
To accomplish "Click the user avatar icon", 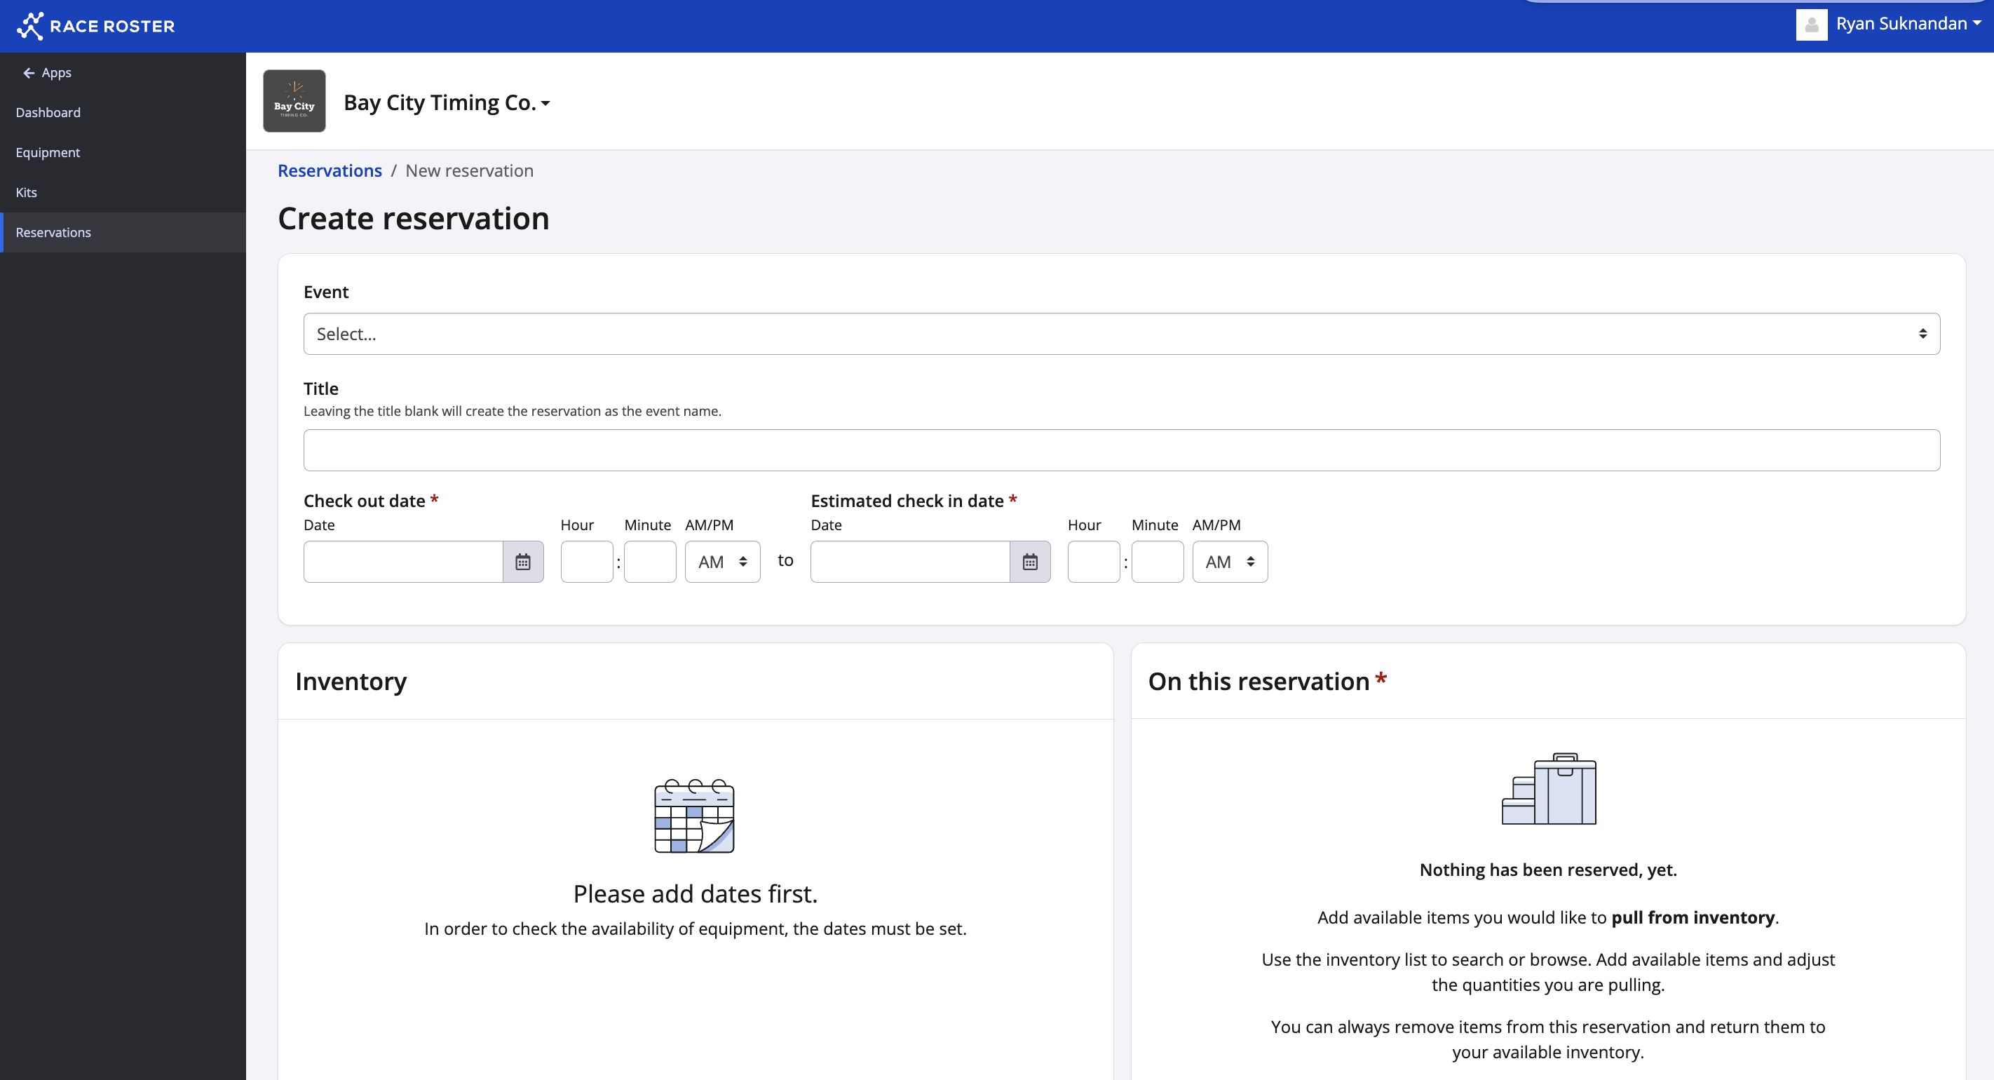I will point(1811,25).
